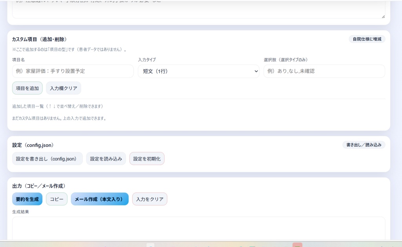Click the 書き出し／読み込み badge

(364, 145)
